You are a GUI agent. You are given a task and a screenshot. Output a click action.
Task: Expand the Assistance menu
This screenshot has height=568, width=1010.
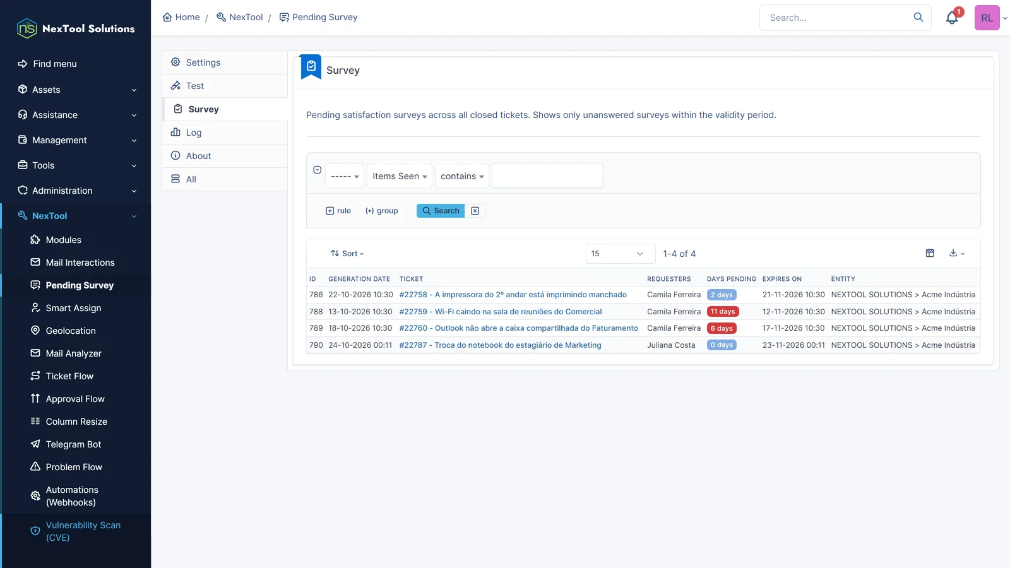(76, 115)
